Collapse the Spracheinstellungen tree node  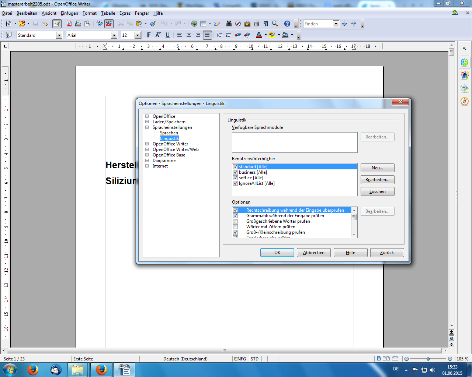(147, 127)
